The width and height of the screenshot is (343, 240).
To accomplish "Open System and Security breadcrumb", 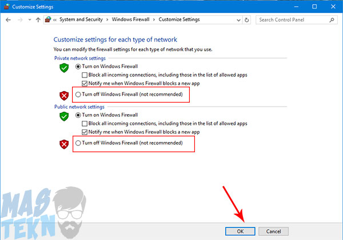I will (x=81, y=19).
